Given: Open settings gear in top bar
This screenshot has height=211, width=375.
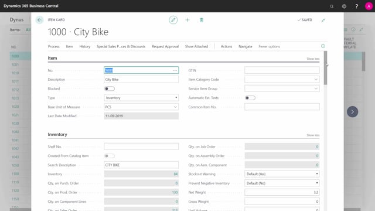Looking at the screenshot, I should coord(344,6).
